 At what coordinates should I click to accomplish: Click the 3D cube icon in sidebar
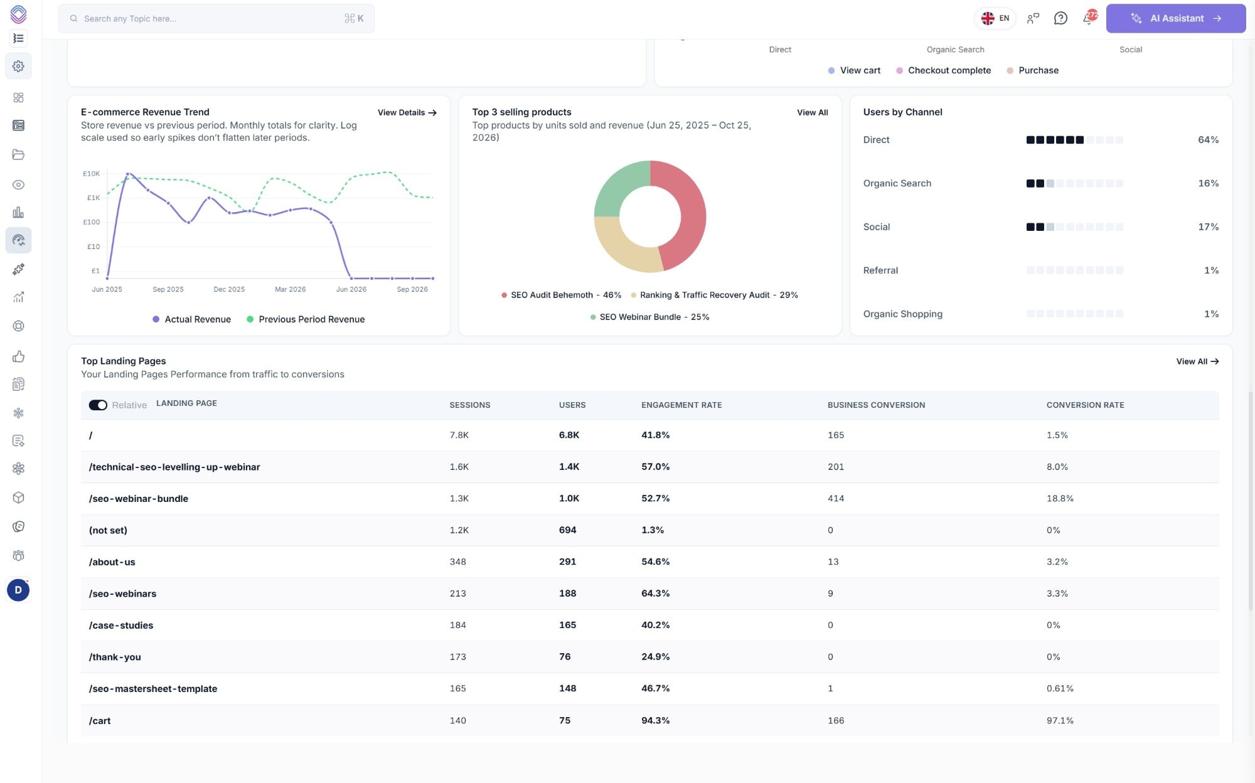coord(18,498)
